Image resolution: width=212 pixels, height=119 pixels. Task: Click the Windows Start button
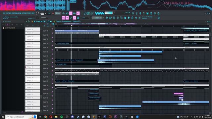[x=3, y=117]
